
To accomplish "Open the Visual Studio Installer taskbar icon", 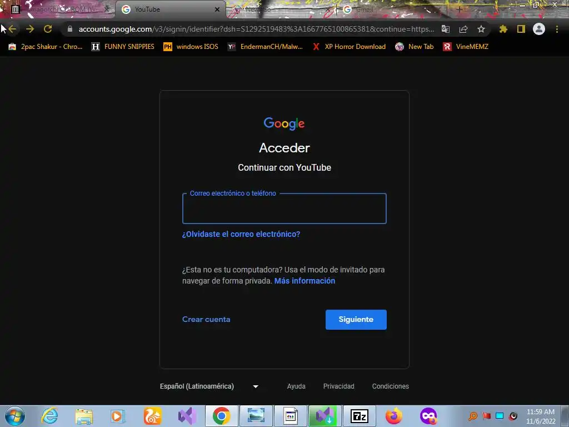I will (x=325, y=416).
